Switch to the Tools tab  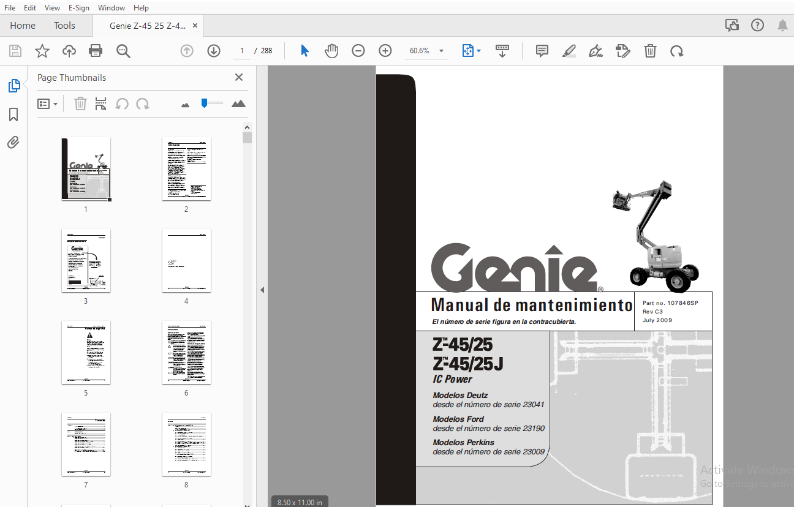(x=64, y=25)
